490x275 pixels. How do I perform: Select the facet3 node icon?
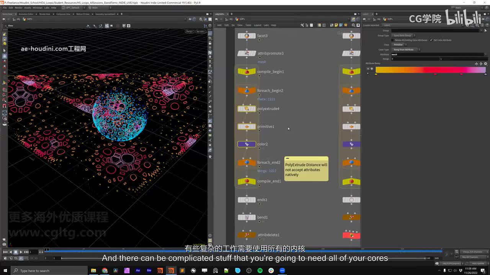click(247, 36)
